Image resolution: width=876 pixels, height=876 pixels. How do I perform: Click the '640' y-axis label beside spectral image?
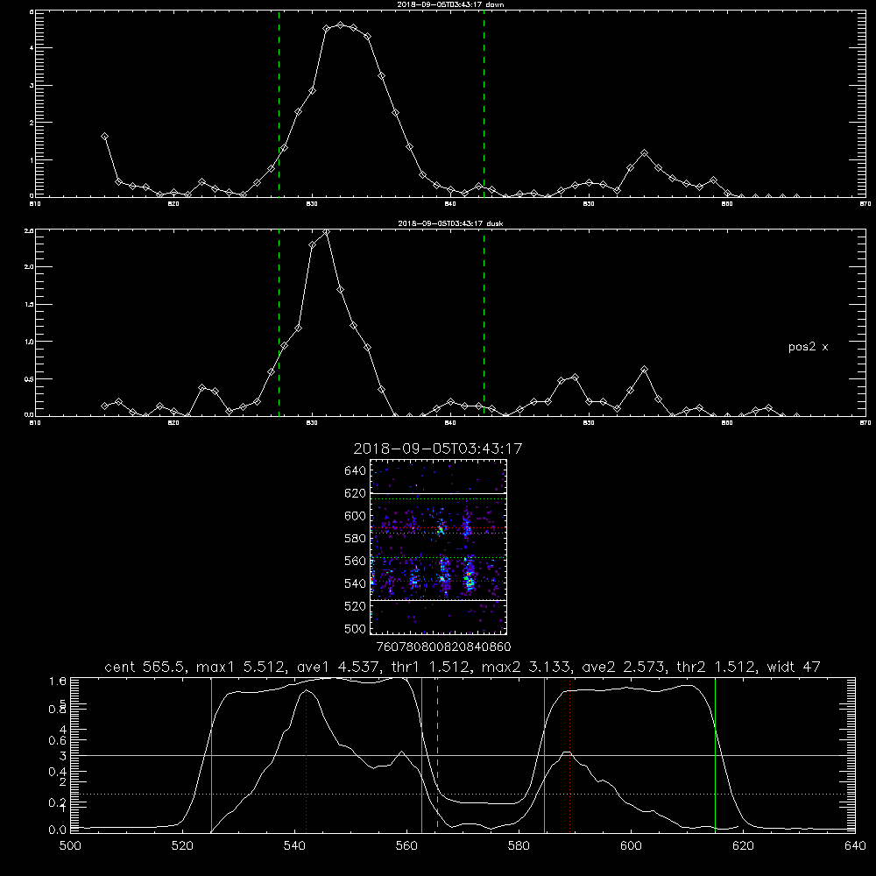[356, 471]
